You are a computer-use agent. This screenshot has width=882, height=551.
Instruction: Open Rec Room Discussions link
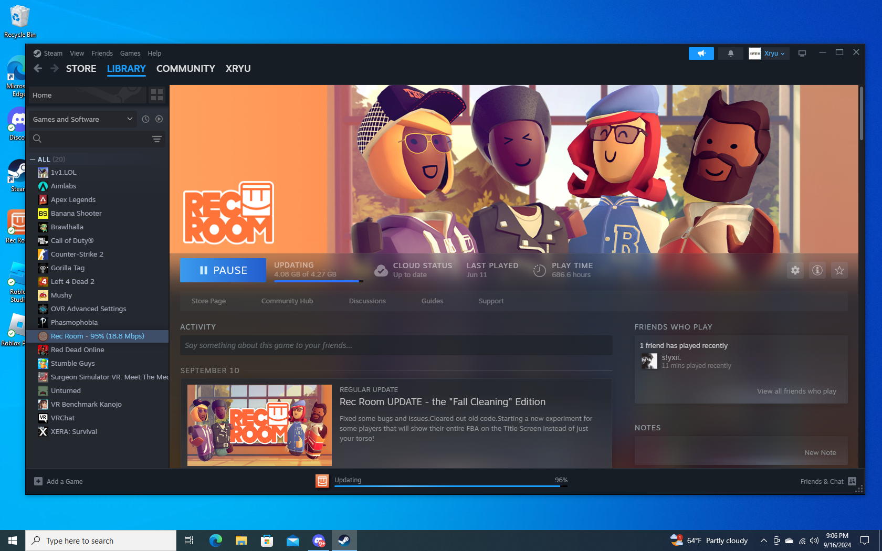[x=367, y=301]
